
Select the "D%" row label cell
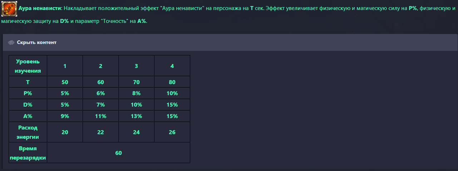28,105
